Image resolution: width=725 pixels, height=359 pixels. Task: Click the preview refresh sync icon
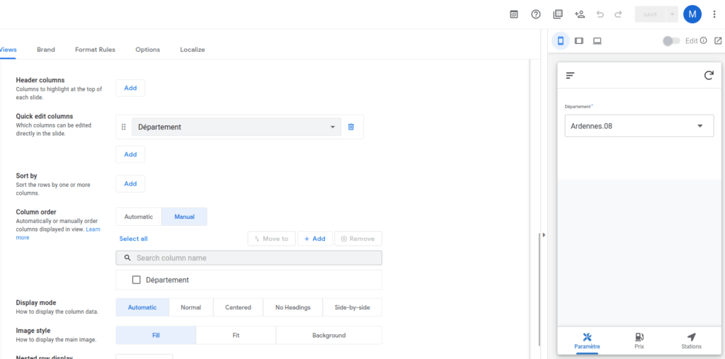point(709,75)
